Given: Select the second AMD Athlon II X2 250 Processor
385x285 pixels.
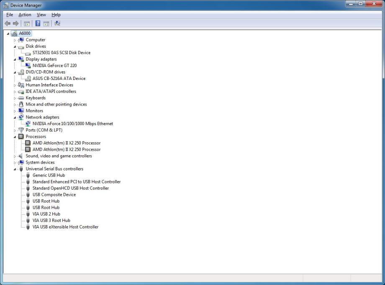Looking at the screenshot, I should [x=67, y=149].
